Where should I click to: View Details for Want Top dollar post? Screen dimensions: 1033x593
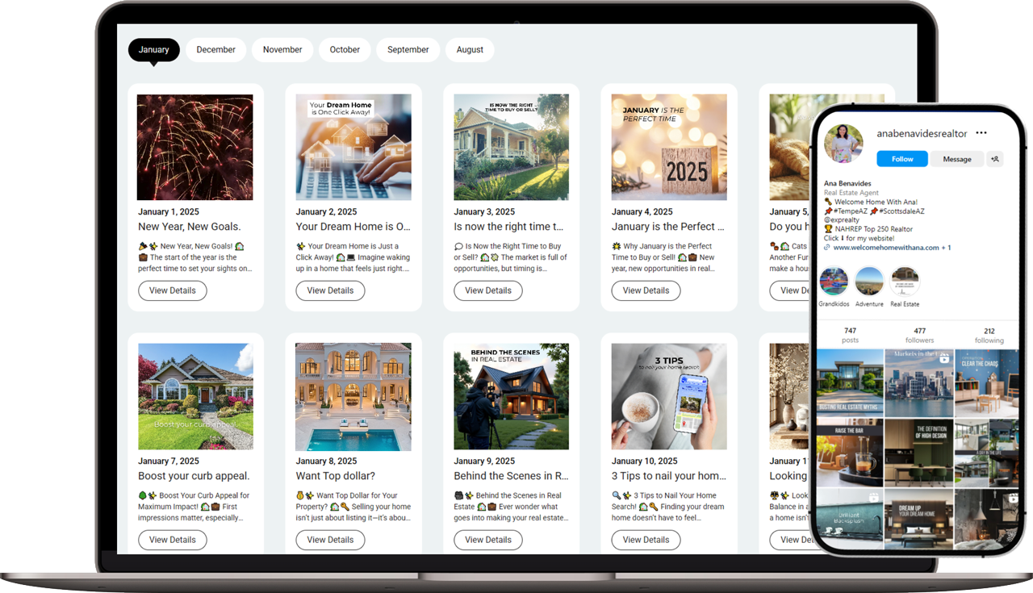(x=330, y=540)
